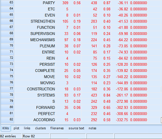Image resolution: width=162 pixels, height=139 pixels.
Task: Select the keyword STRENGTHEN
Action: coord(43,21)
